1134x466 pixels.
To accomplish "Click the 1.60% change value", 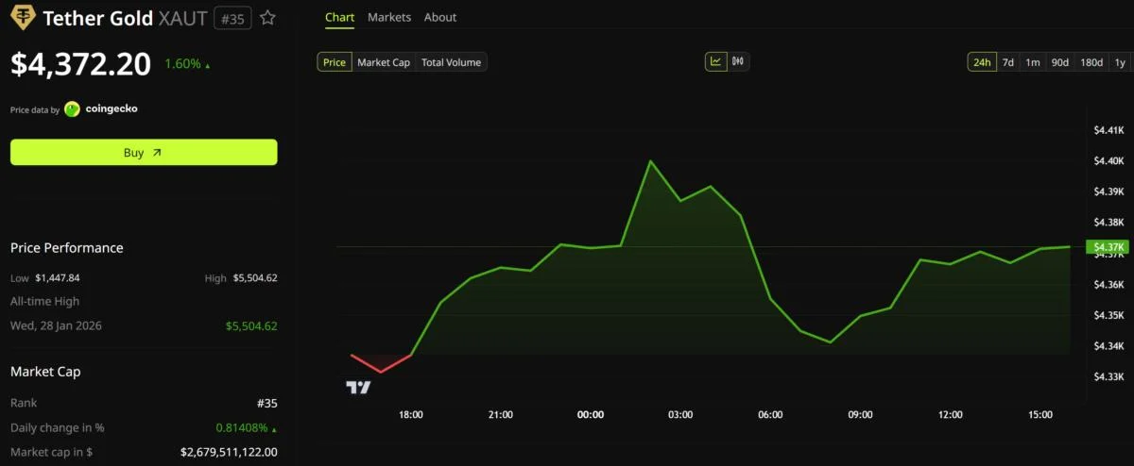I will [183, 64].
